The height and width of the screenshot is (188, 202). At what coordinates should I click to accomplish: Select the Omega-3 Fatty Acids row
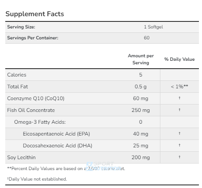[x=102, y=122]
